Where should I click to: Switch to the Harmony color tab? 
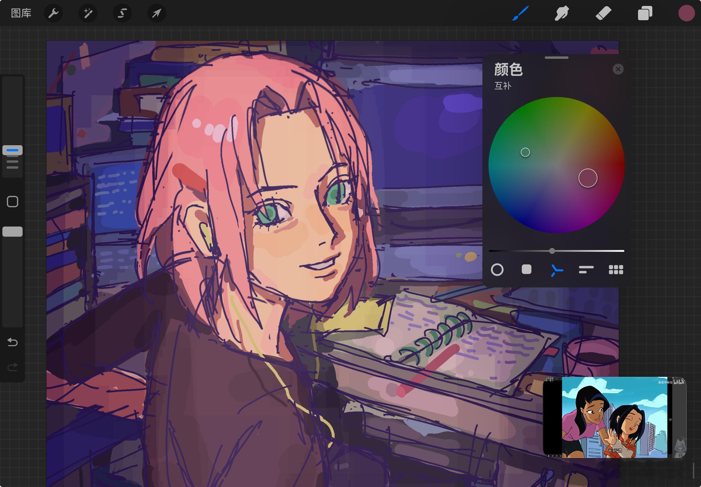[x=557, y=270]
